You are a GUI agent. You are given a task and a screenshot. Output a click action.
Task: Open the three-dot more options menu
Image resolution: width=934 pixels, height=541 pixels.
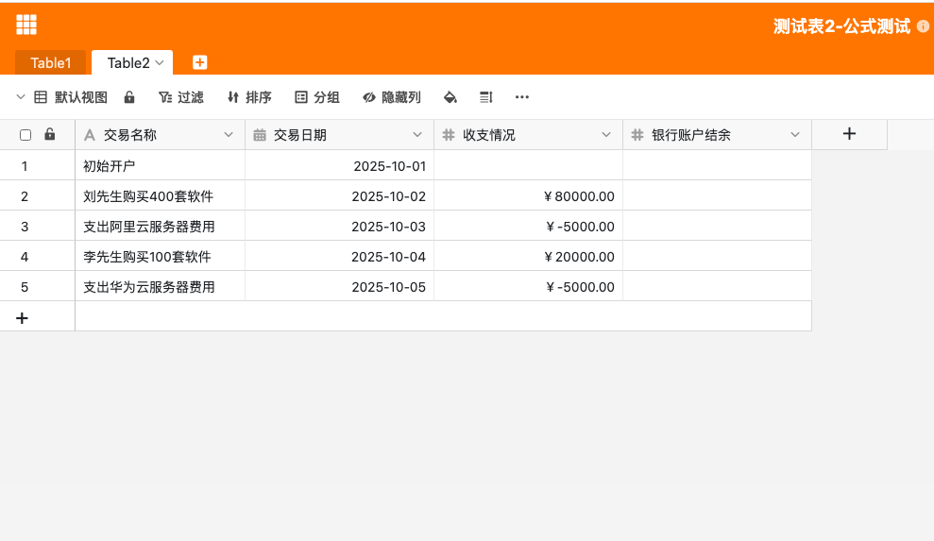coord(521,97)
